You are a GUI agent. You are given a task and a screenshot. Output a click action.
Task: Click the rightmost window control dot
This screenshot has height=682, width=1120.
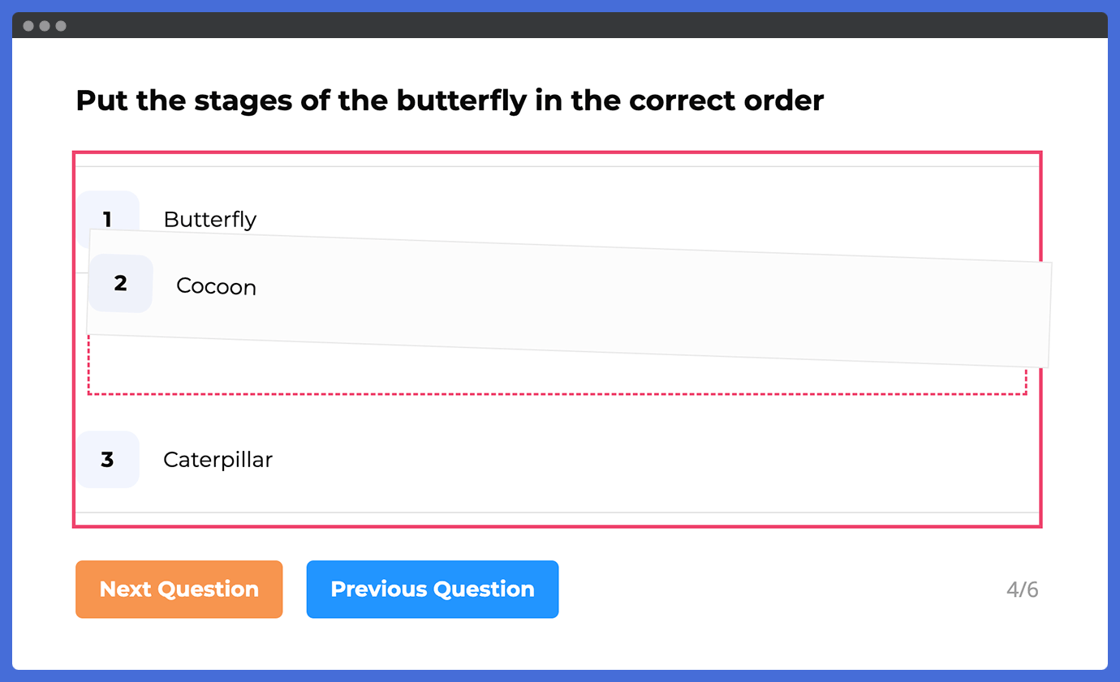61,26
